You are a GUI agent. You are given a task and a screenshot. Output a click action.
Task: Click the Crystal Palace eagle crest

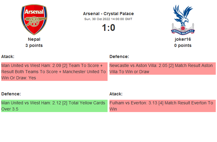(183, 19)
